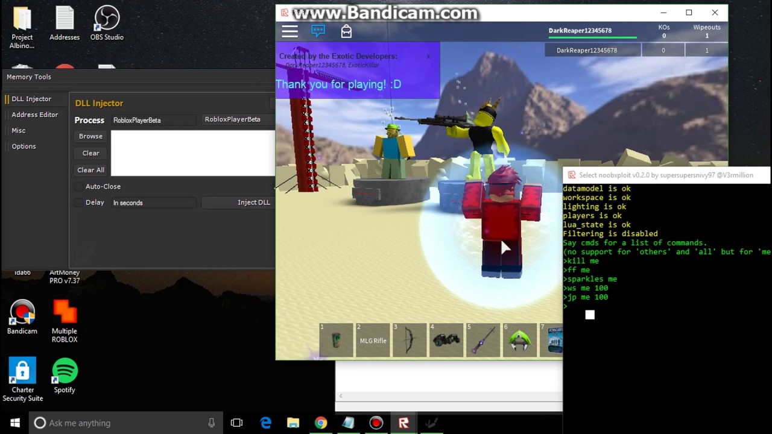Switch to Address Editor tab
Screen dimensions: 772x434
click(x=35, y=115)
